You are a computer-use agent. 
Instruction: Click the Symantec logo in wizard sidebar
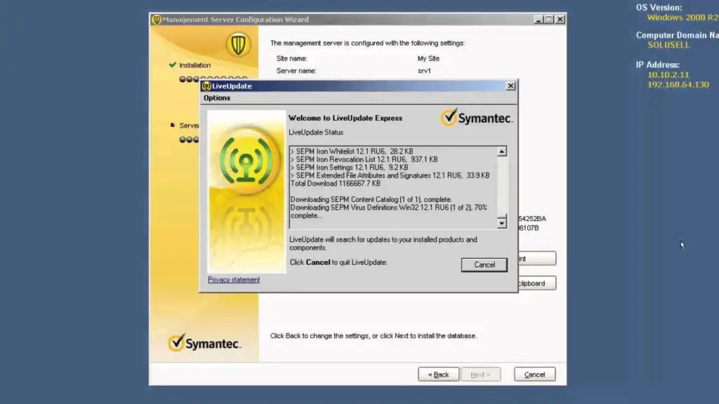(204, 343)
